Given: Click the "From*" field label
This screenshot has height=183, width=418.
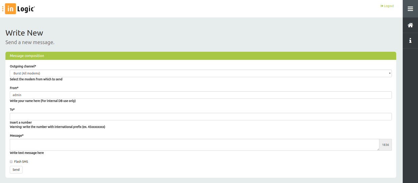Looking at the screenshot, I should [14, 88].
